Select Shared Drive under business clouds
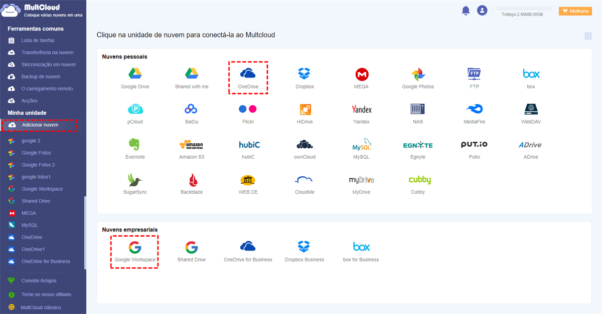 coord(192,251)
